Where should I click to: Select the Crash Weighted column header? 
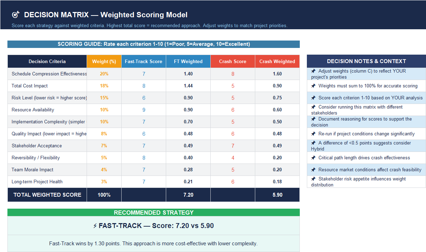coord(277,61)
